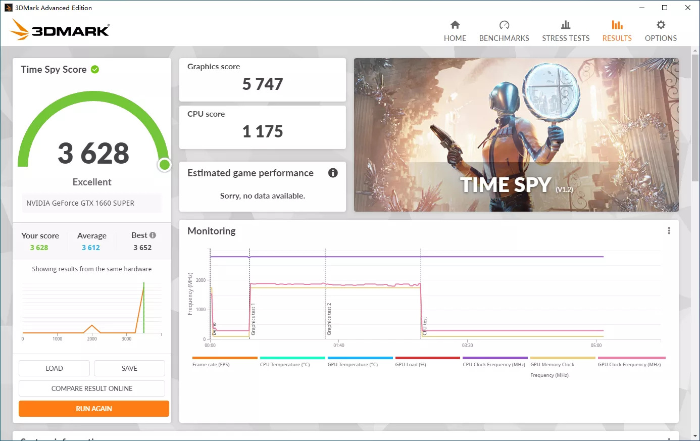Image resolution: width=700 pixels, height=441 pixels.
Task: Toggle the Frame rate (FPS) legend
Action: [225, 362]
